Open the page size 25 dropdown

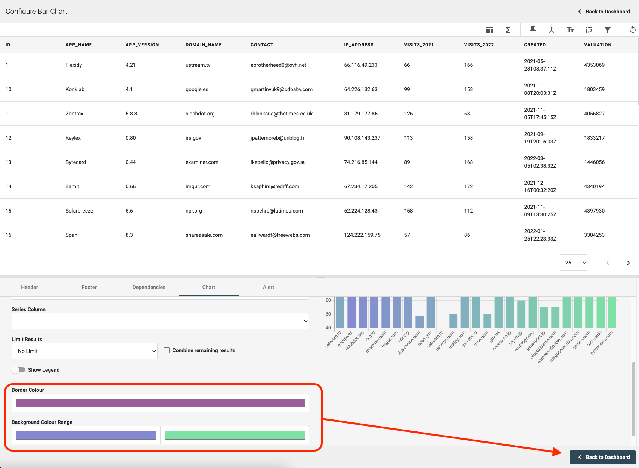[573, 263]
